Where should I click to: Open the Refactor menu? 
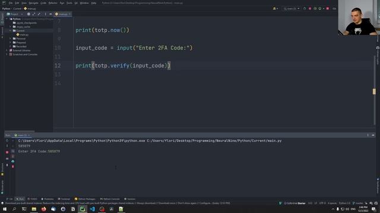pyautogui.click(x=53, y=3)
